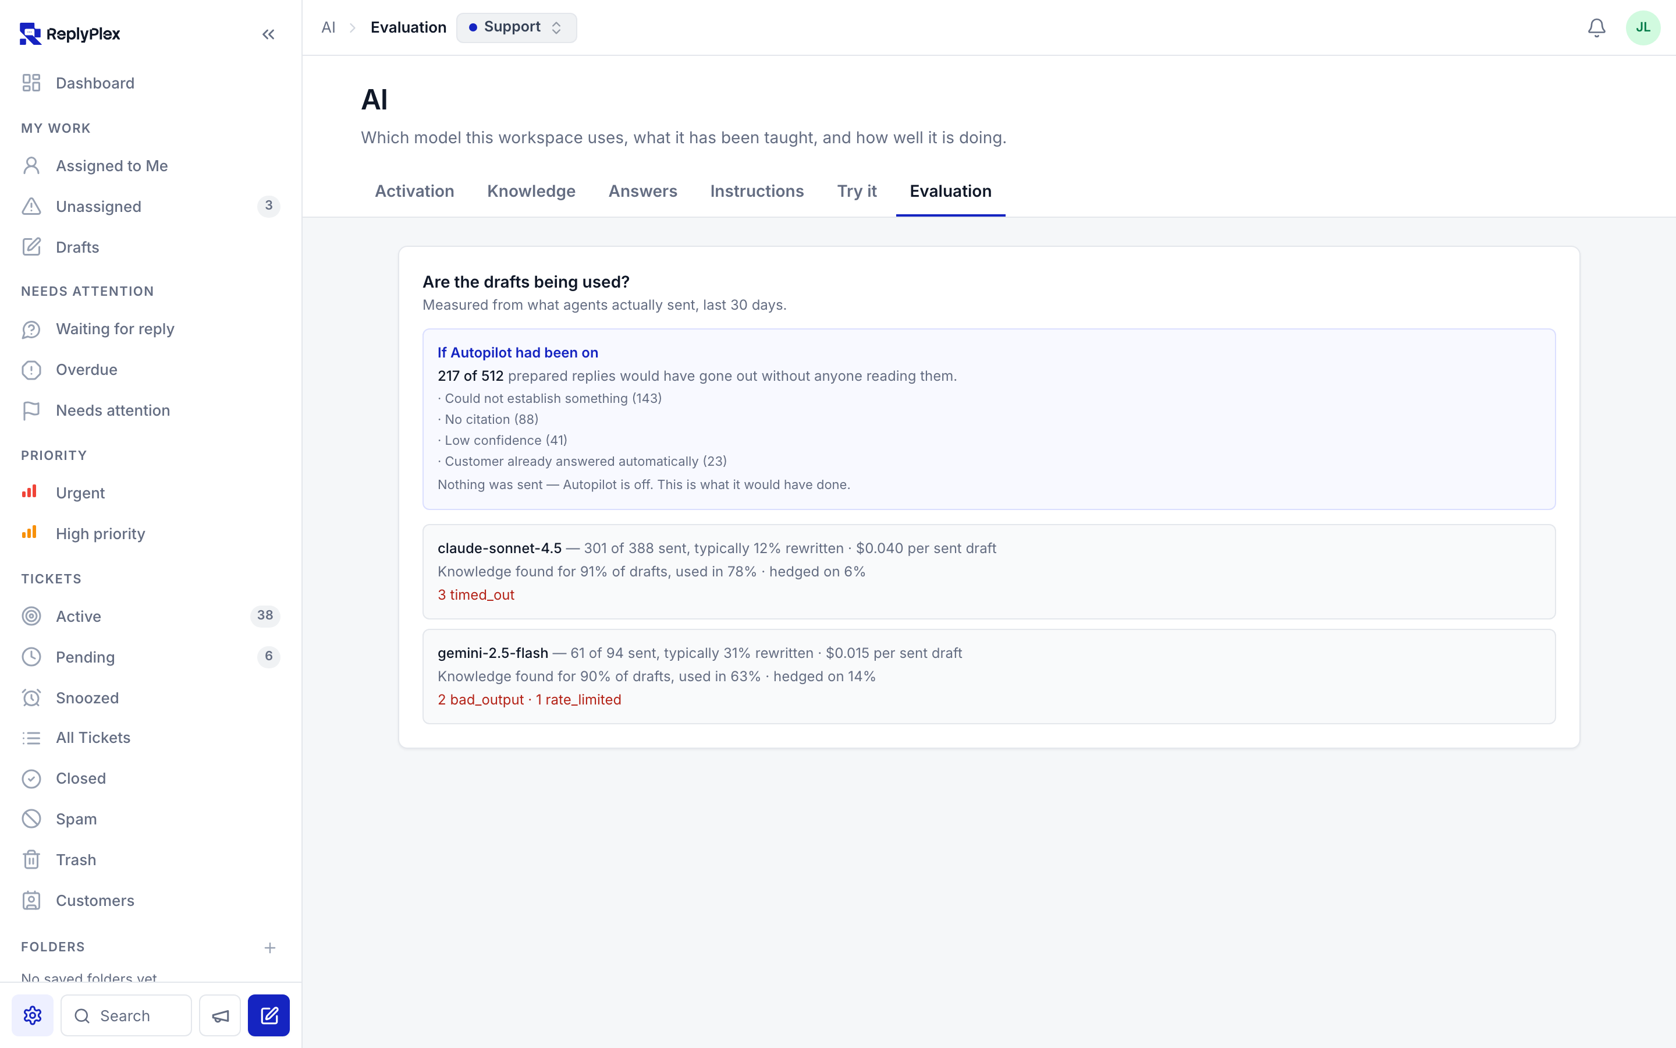1676x1048 pixels.
Task: Open All Tickets list
Action: 151,738
